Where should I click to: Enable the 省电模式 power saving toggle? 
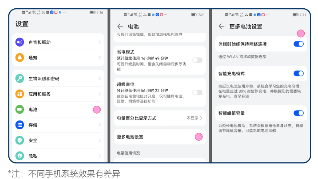pyautogui.click(x=197, y=60)
